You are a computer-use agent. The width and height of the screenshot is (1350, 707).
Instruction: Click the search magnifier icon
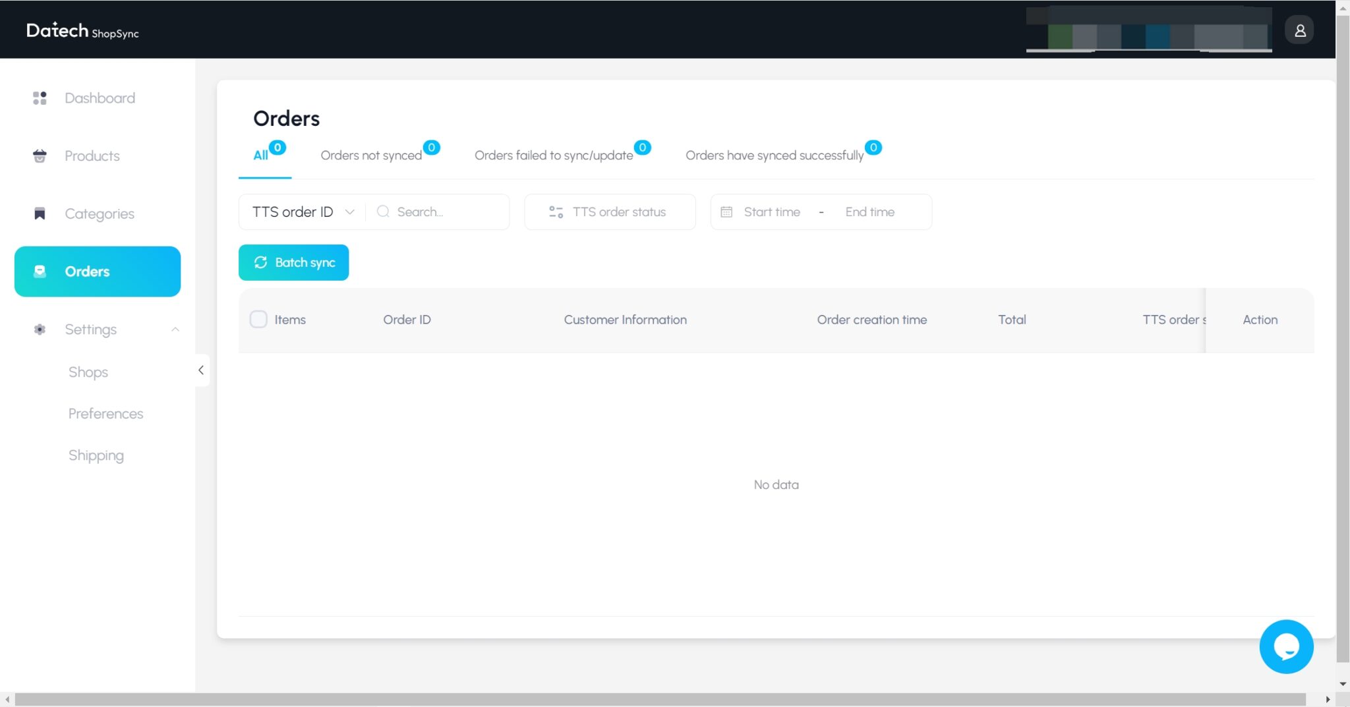click(x=383, y=212)
